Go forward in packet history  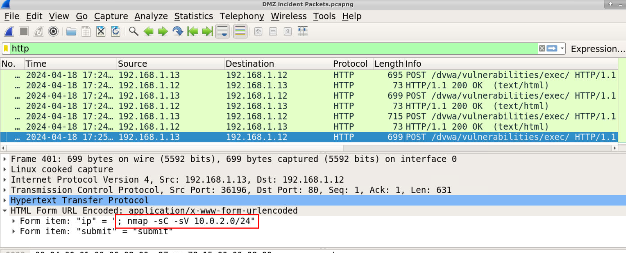click(x=163, y=32)
